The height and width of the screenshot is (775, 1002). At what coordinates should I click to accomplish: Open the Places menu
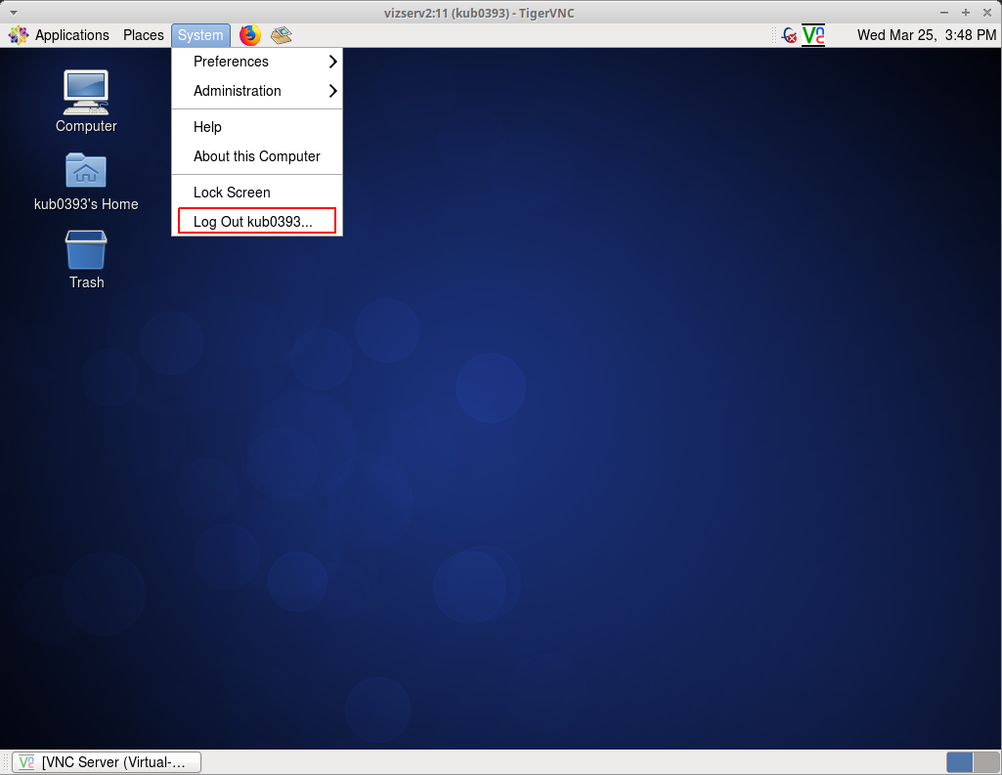click(x=144, y=35)
